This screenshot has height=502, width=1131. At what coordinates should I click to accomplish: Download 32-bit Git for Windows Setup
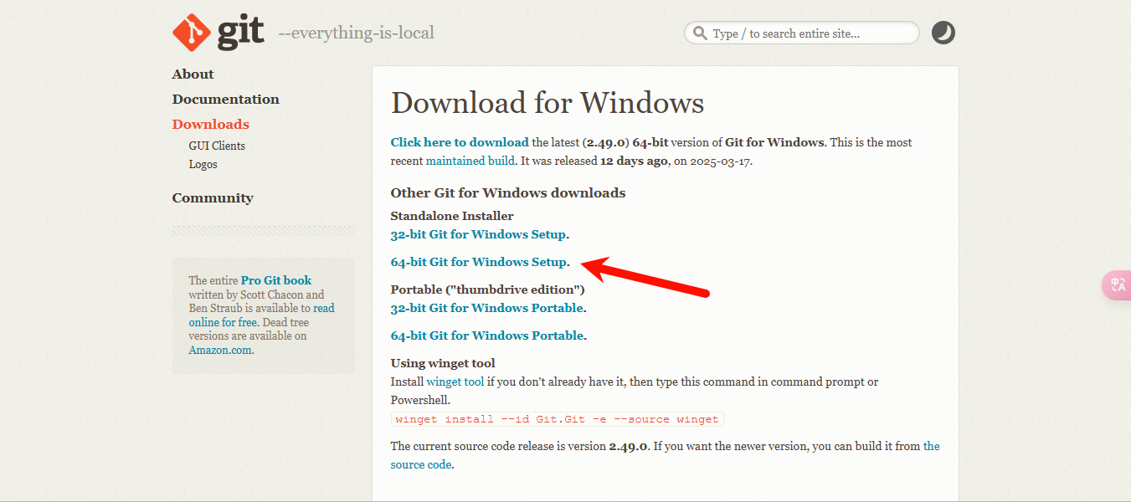pyautogui.click(x=478, y=234)
